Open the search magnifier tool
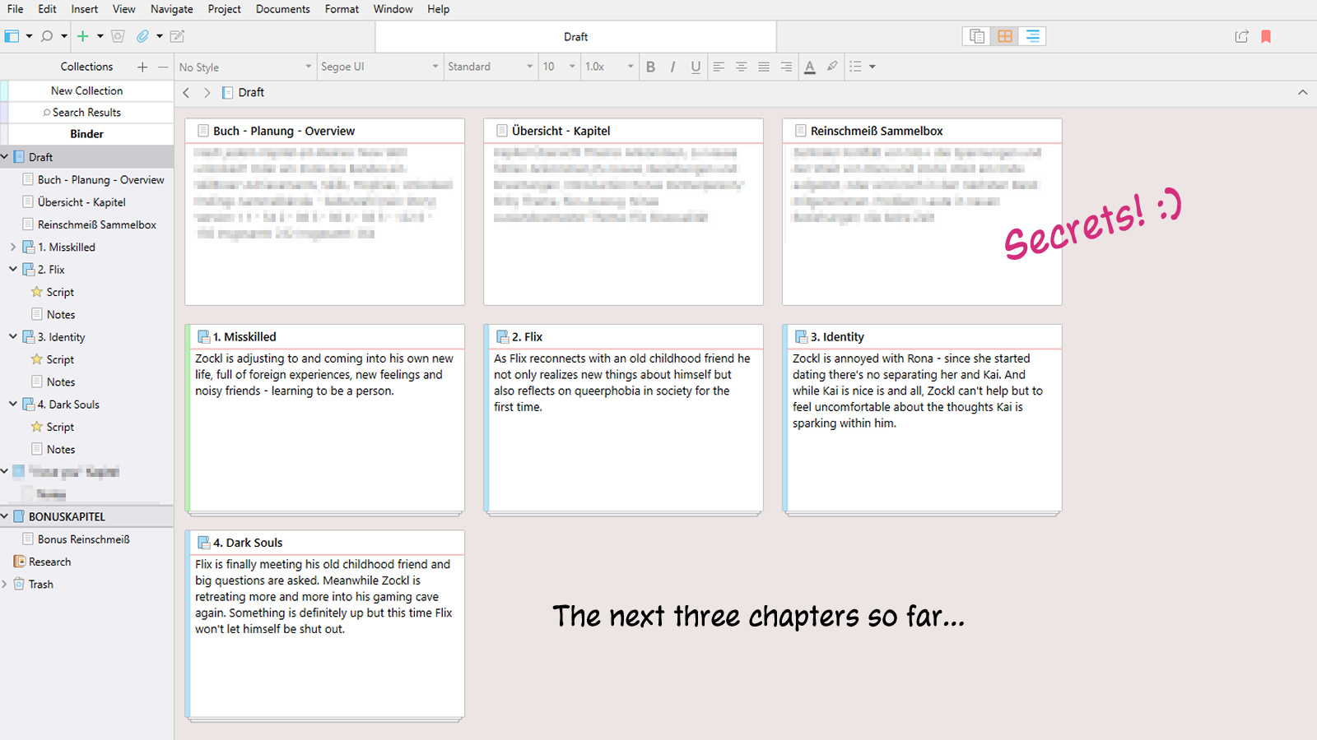 (47, 36)
